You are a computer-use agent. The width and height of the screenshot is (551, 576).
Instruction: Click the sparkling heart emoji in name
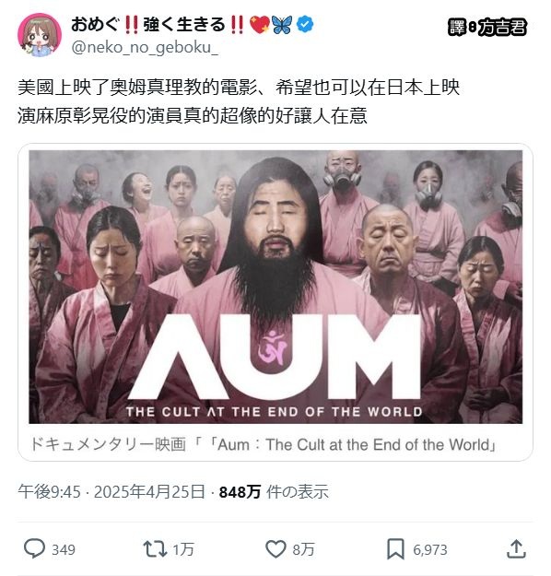pos(259,25)
